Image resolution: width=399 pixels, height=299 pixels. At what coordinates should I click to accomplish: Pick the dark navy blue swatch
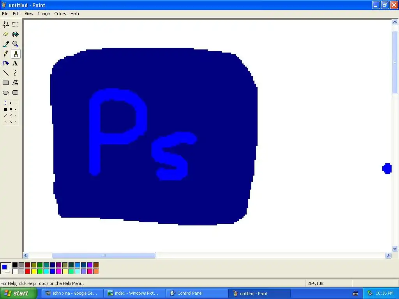click(53, 265)
